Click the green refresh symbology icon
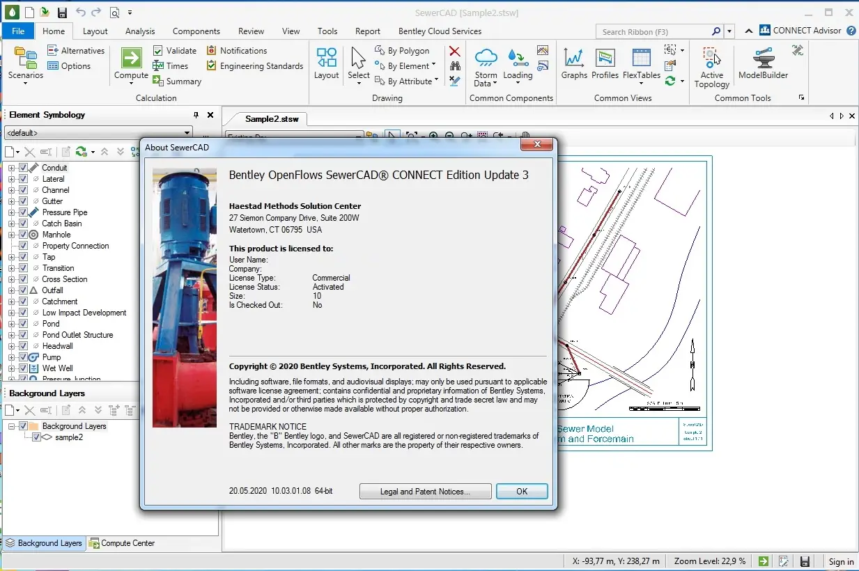 81,152
